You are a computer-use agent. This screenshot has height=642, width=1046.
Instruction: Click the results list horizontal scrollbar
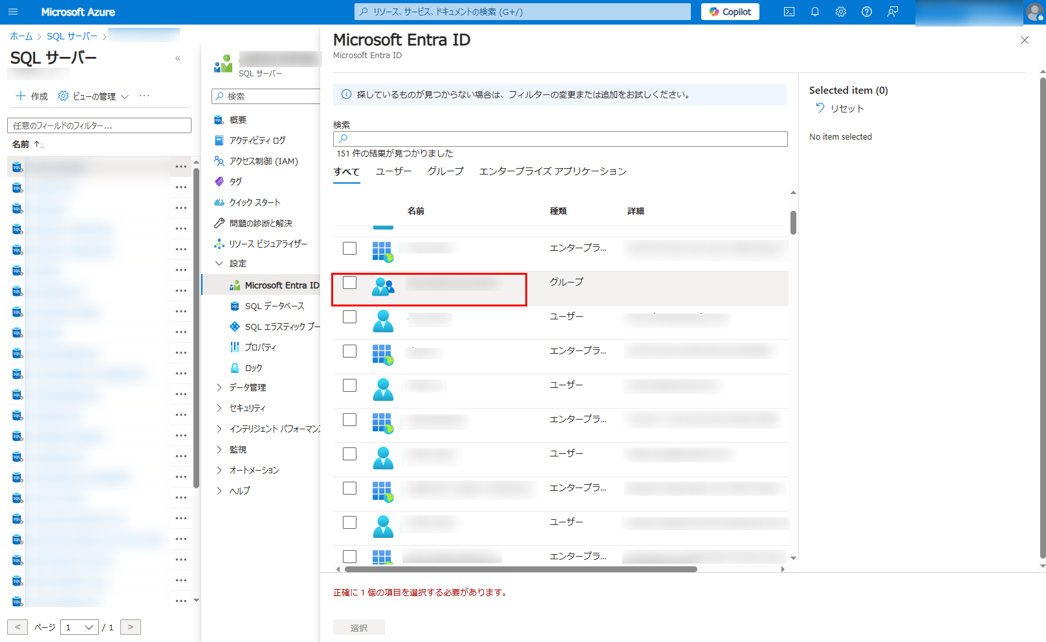pos(521,570)
